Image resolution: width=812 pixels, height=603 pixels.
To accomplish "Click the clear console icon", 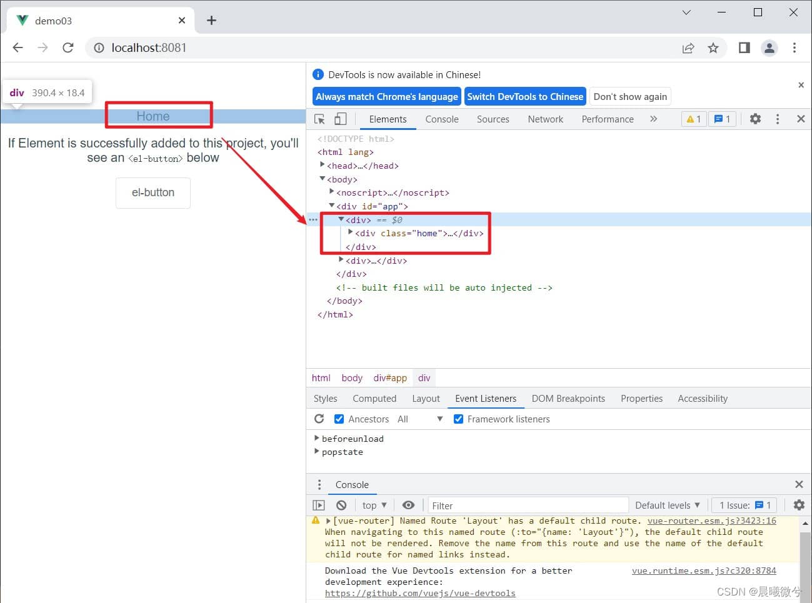I will tap(341, 505).
